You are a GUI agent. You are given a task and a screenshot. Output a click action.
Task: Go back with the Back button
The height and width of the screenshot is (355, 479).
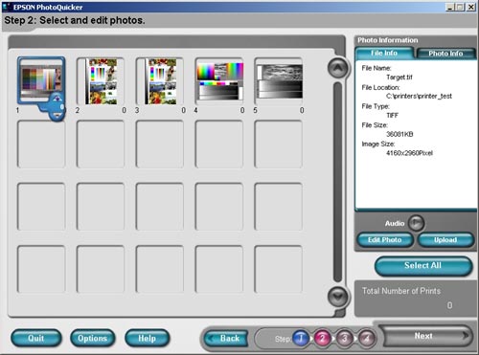pos(227,339)
